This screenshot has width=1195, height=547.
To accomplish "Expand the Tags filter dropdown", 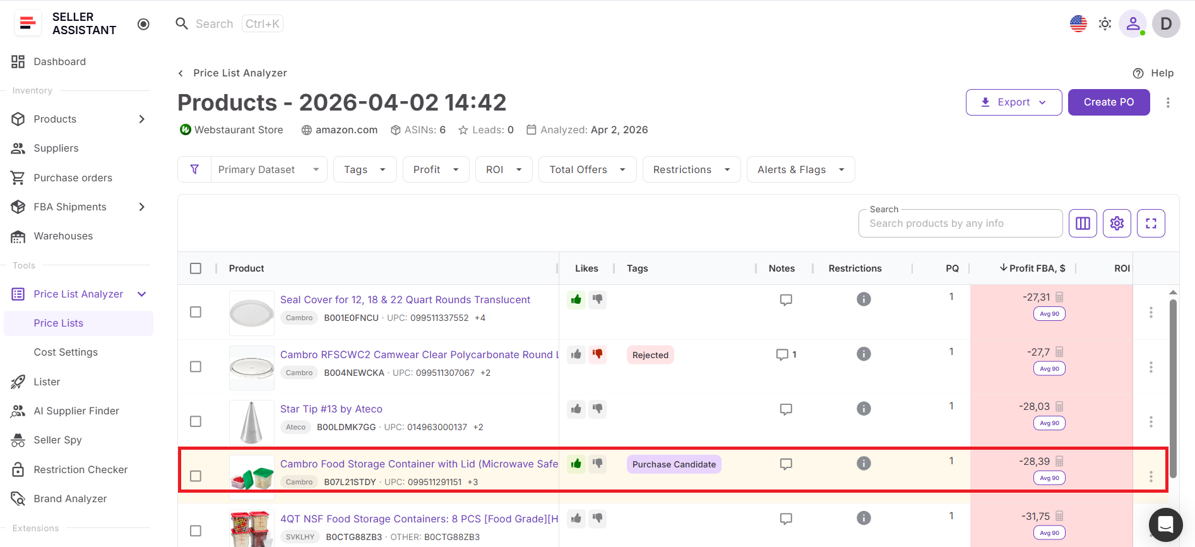I will (x=365, y=169).
